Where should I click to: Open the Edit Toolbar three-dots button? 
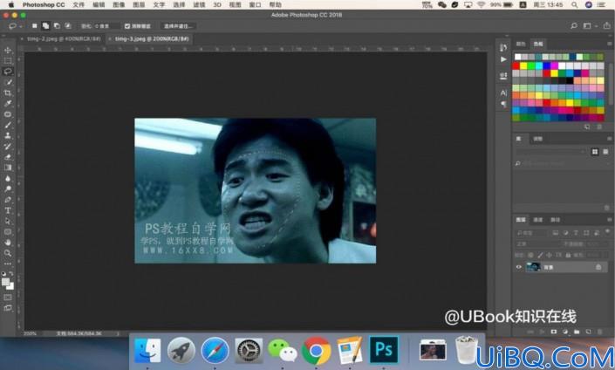[x=8, y=264]
